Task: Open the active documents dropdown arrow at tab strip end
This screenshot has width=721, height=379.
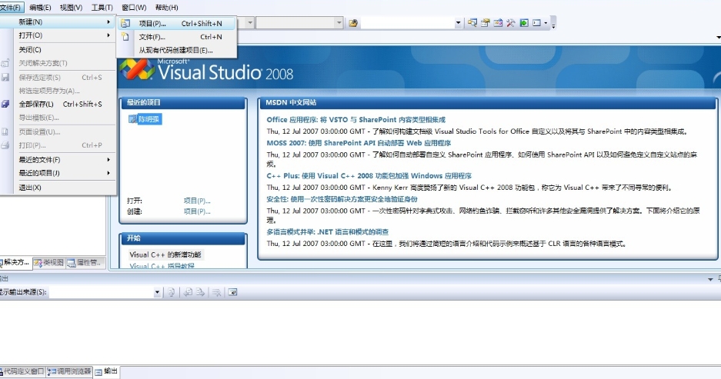Action: (718, 37)
